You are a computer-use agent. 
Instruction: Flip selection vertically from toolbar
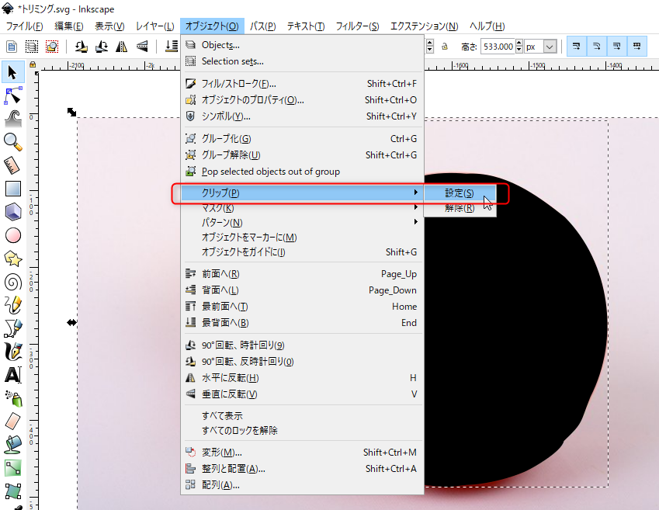(142, 47)
